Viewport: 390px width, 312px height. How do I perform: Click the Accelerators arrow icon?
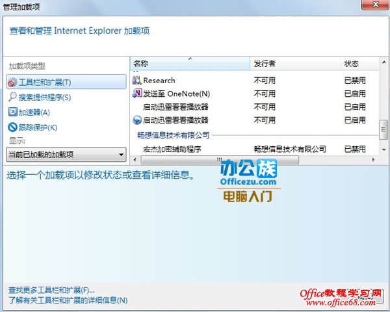(x=13, y=112)
